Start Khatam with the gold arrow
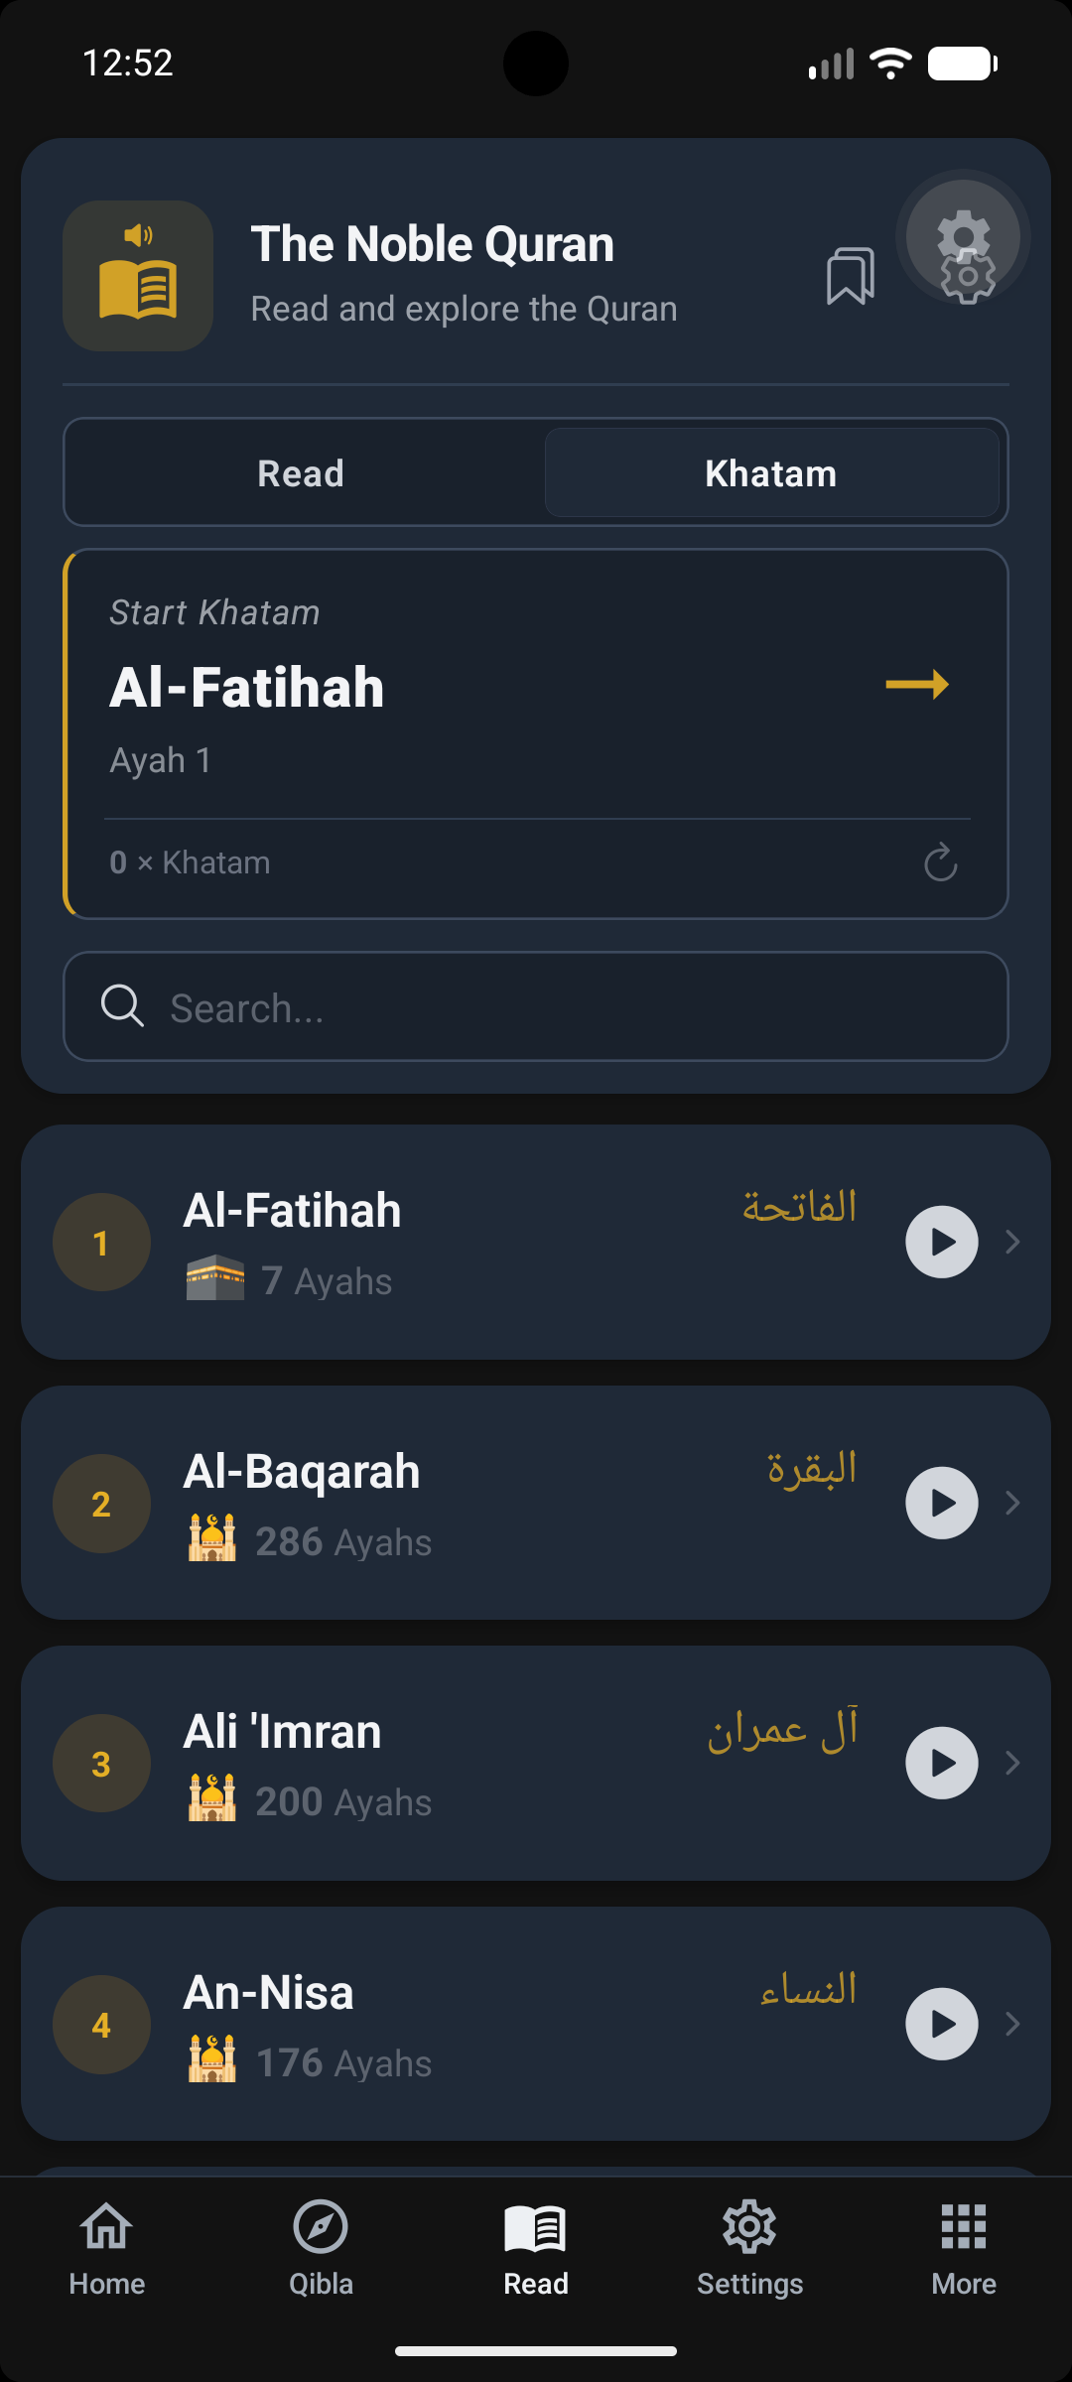Viewport: 1072px width, 2382px height. (x=917, y=684)
